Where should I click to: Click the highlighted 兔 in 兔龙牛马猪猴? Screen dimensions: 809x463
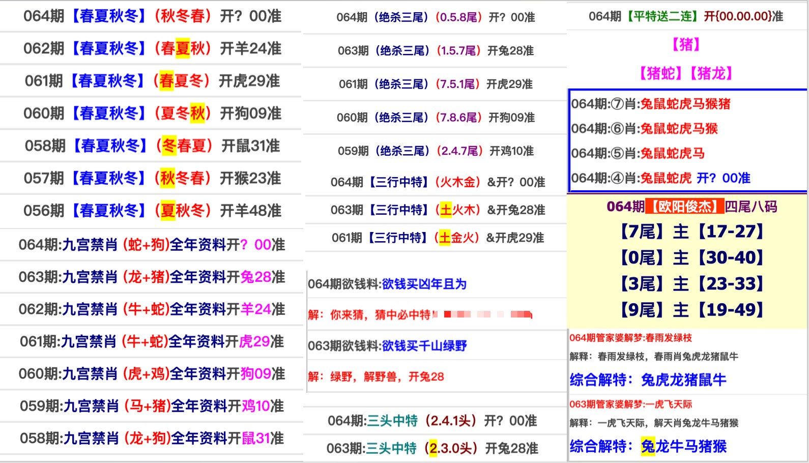(x=648, y=446)
